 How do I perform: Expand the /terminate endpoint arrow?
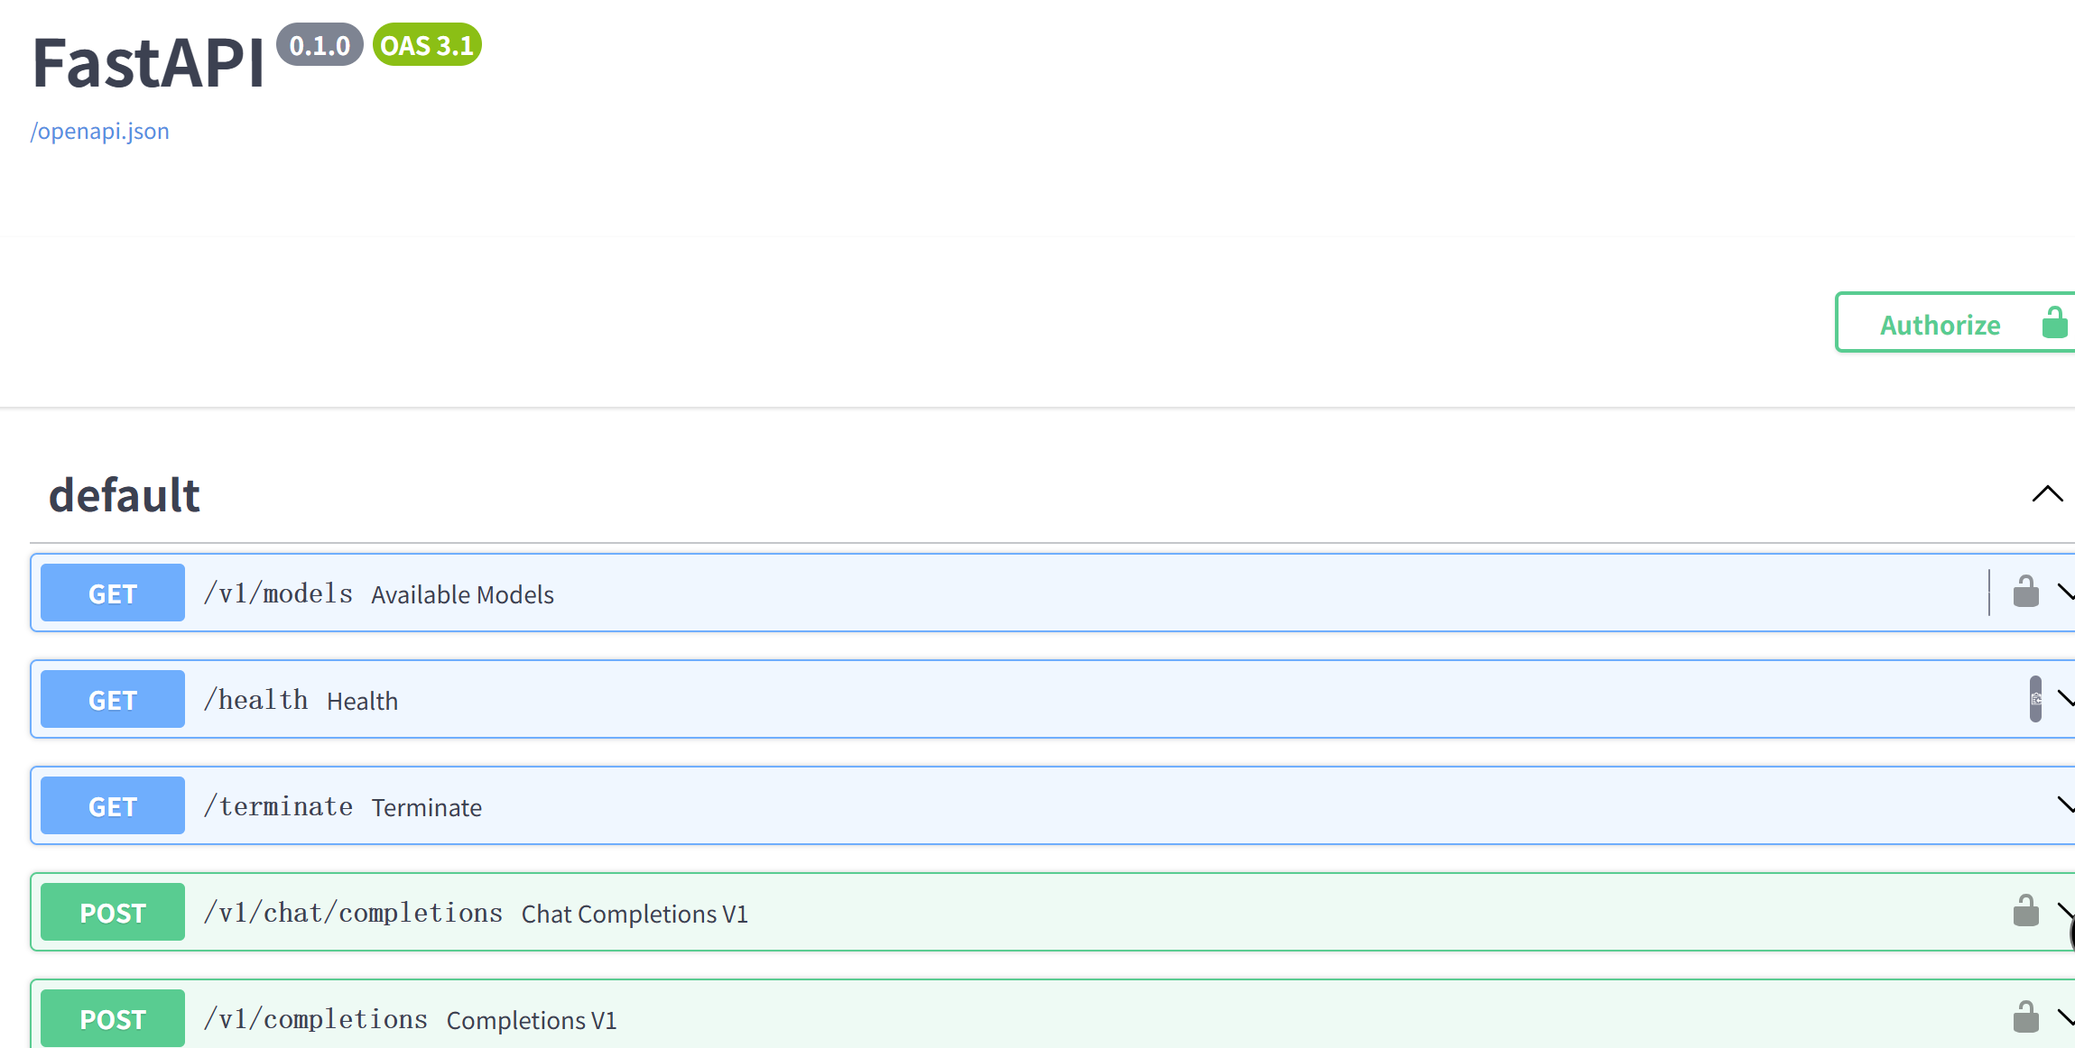pos(2065,804)
